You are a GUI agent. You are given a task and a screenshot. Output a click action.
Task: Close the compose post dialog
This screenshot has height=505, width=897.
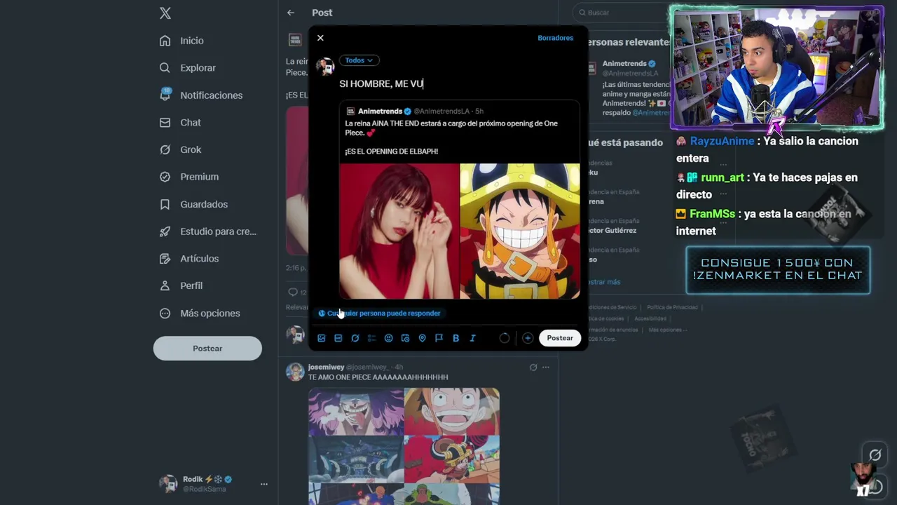320,38
